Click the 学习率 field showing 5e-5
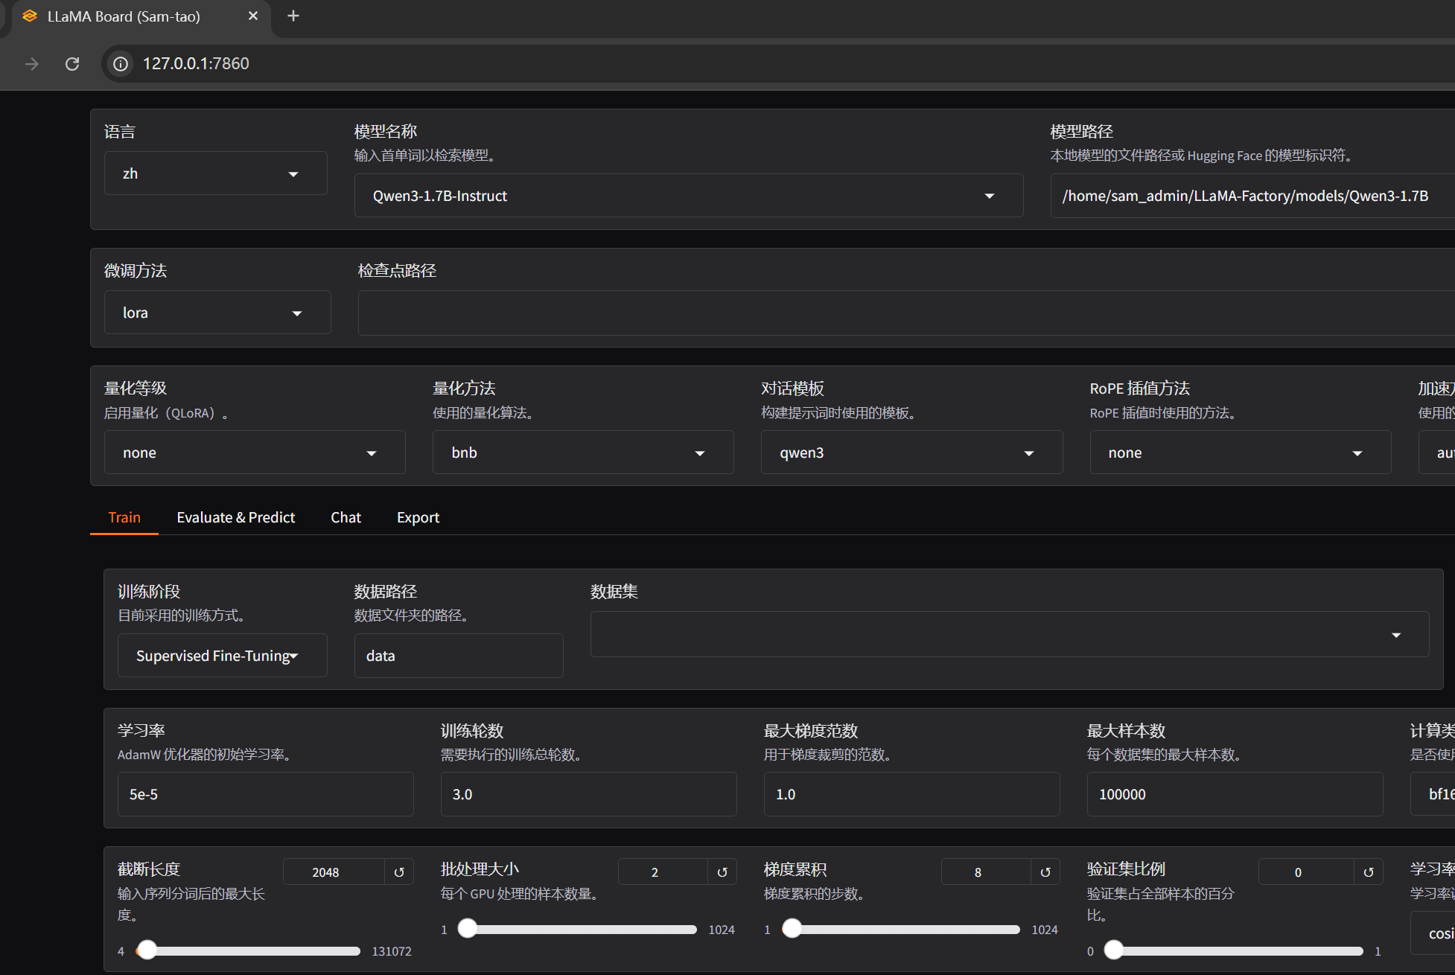 [266, 794]
